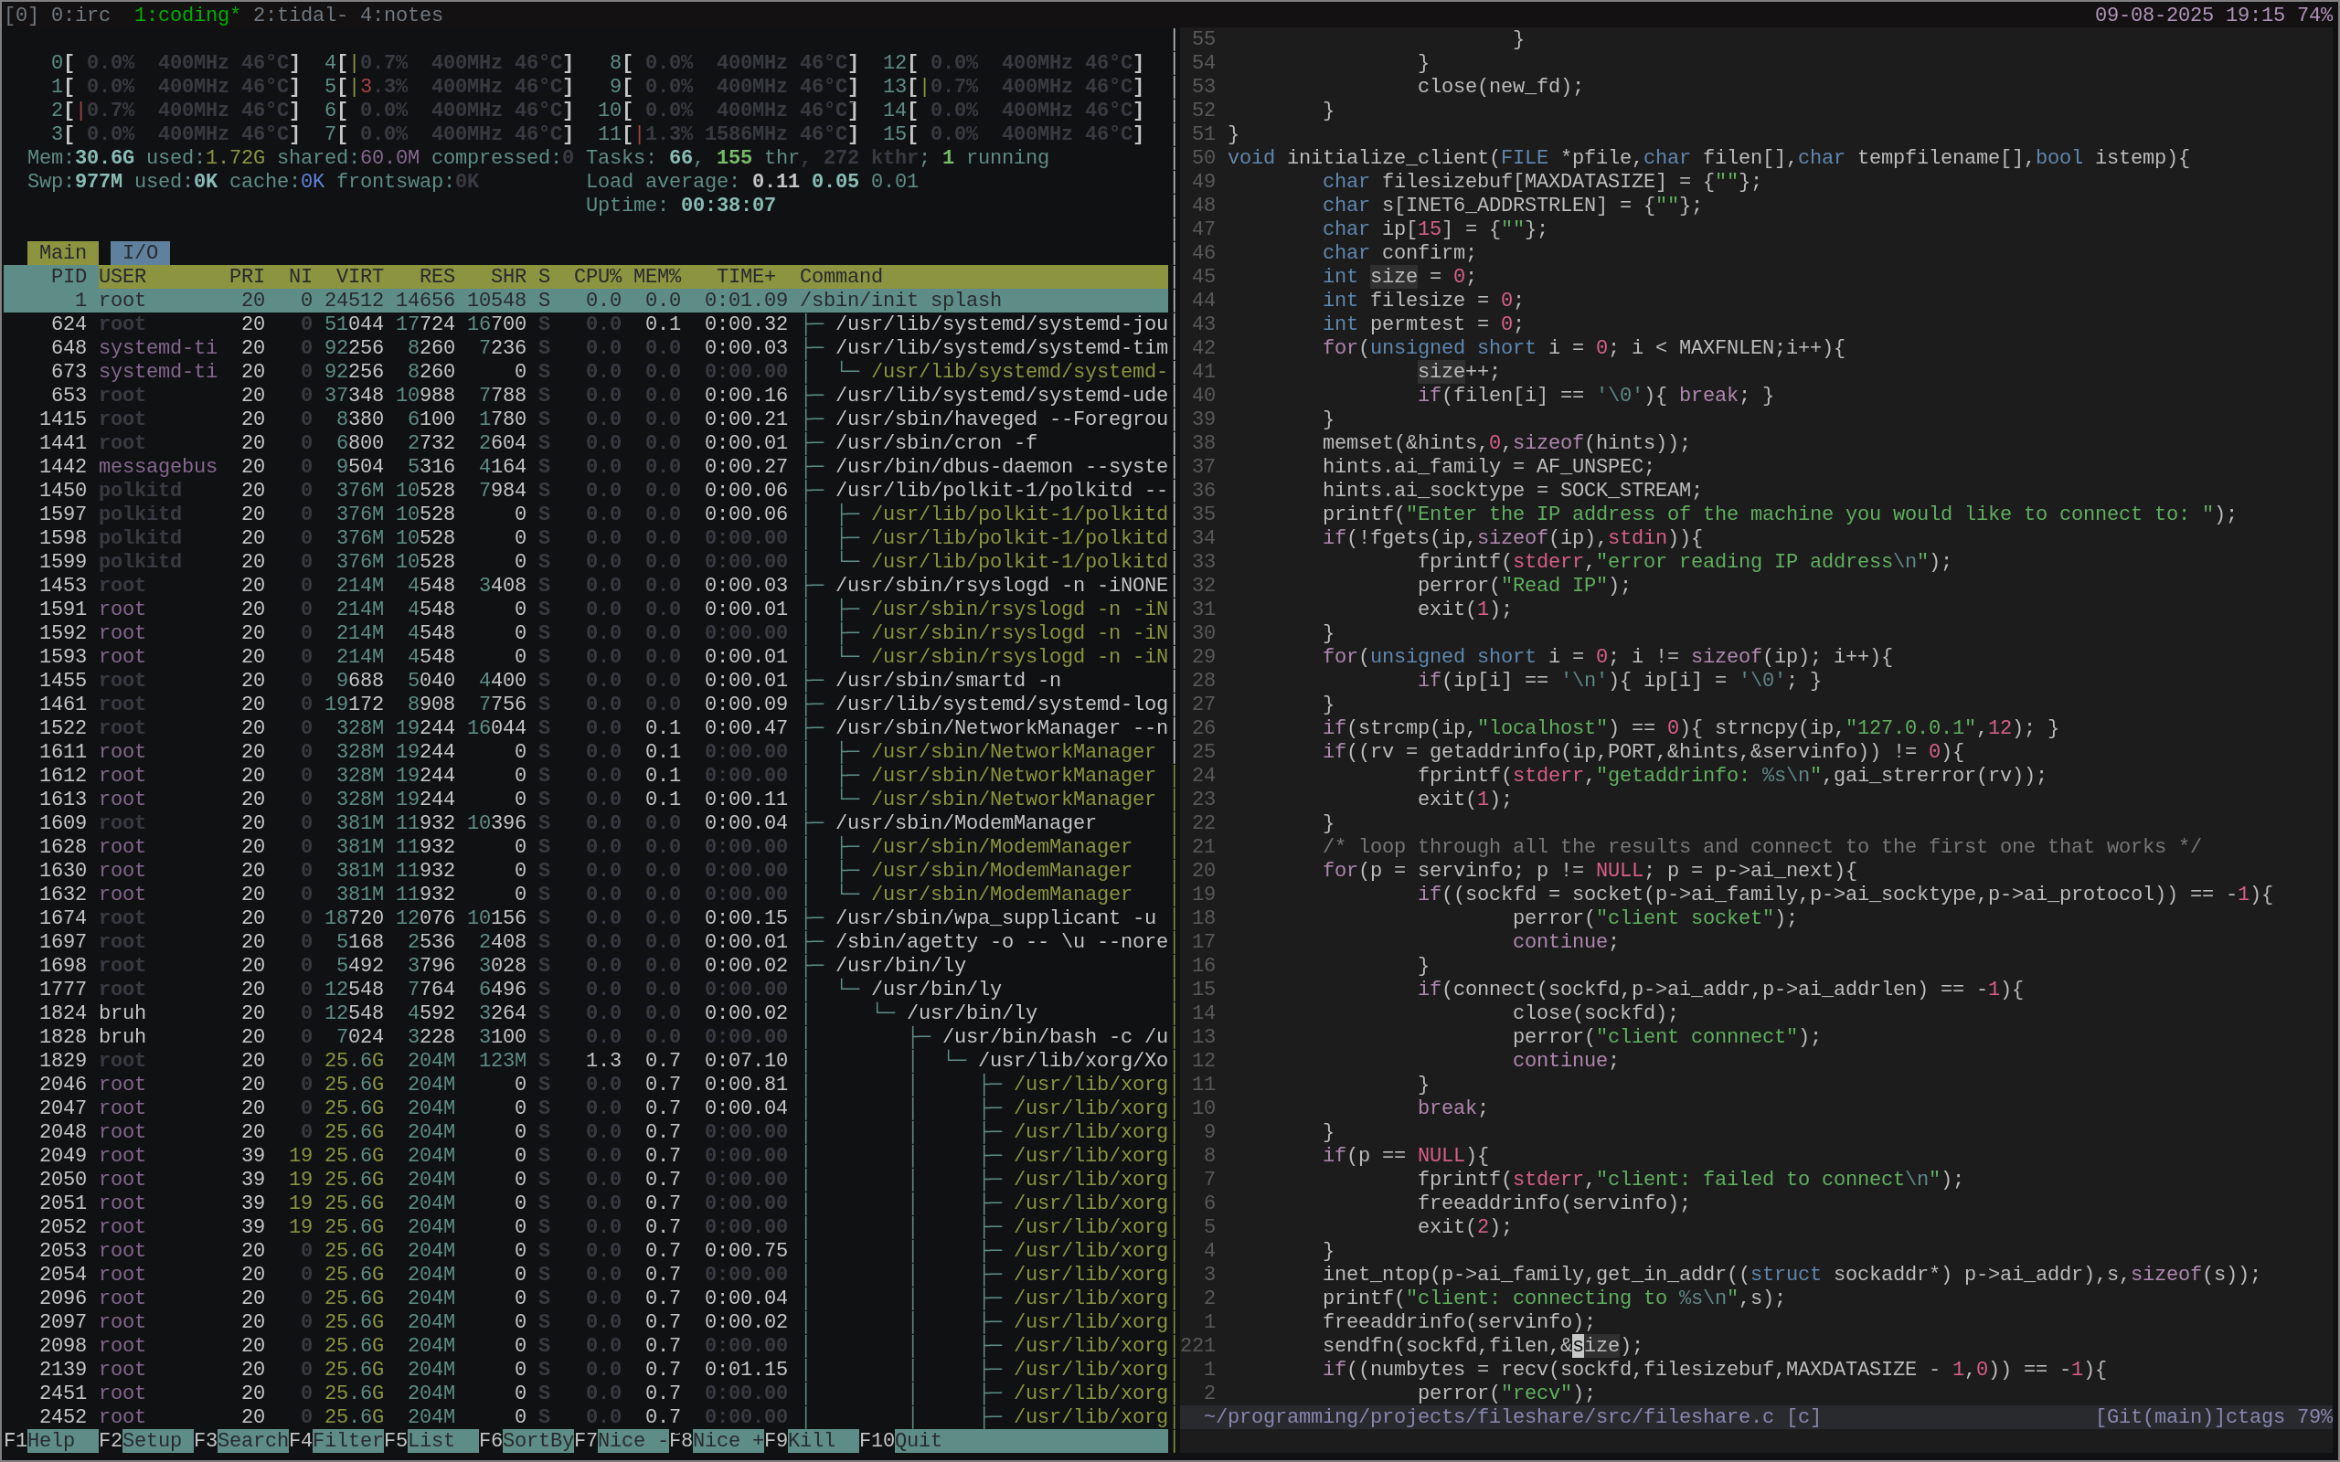Open the 4:notes tmux window
2340x1462 pixels.
pyautogui.click(x=406, y=15)
